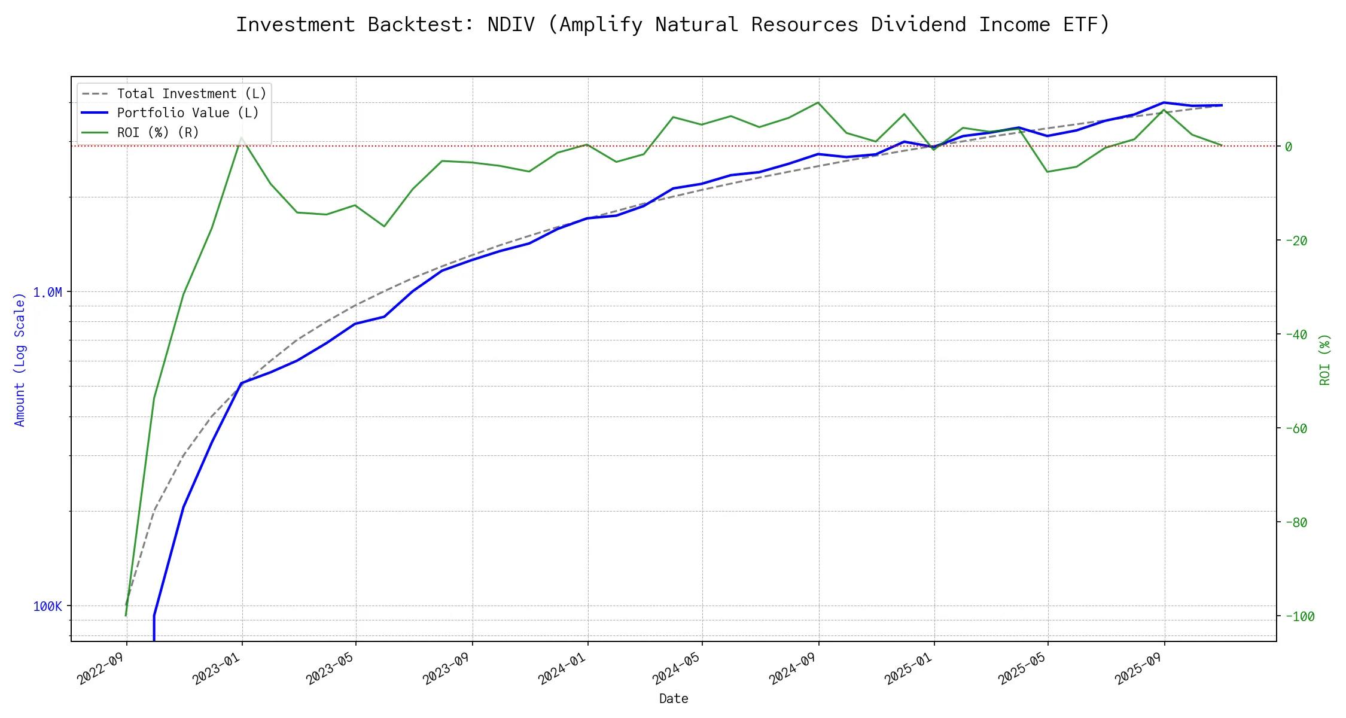Click the -100 tick on ROI axis

pos(1299,617)
